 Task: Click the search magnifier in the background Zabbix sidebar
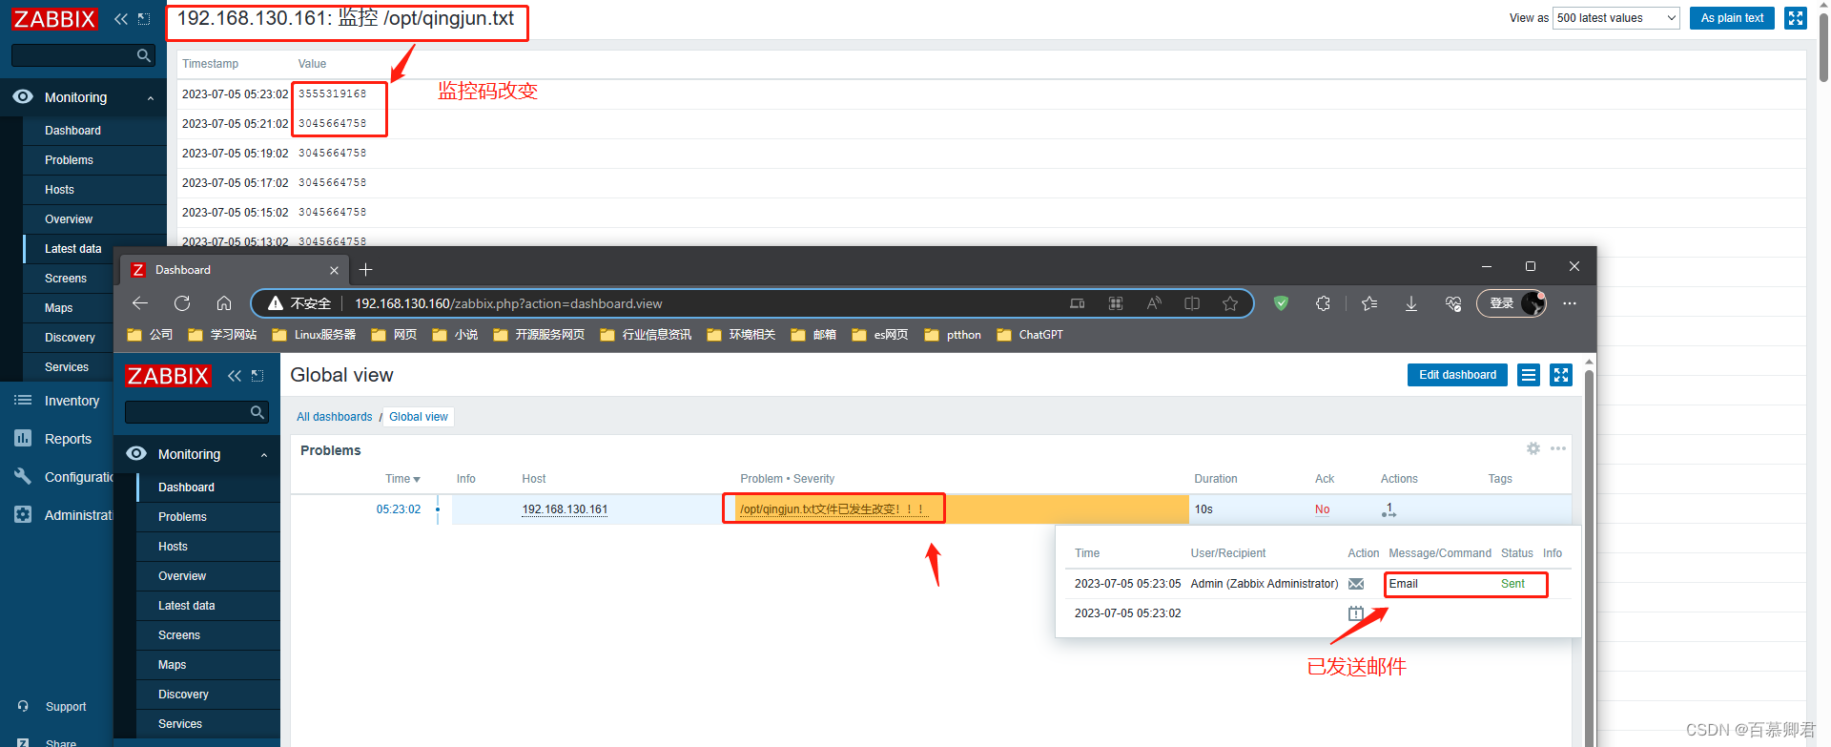(x=144, y=55)
